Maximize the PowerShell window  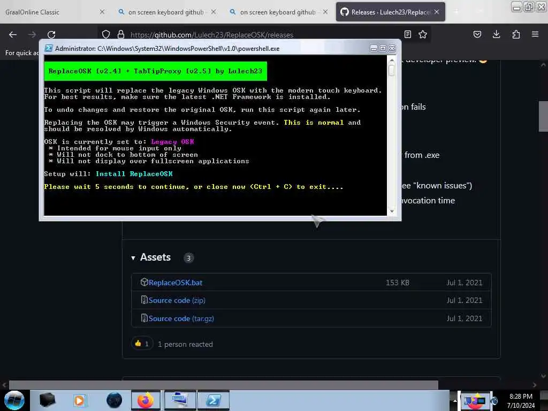(x=383, y=49)
